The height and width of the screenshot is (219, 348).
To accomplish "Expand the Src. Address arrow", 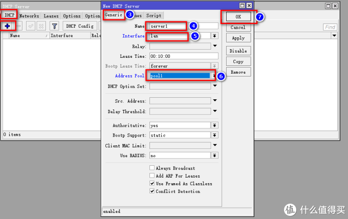I will 215,100.
